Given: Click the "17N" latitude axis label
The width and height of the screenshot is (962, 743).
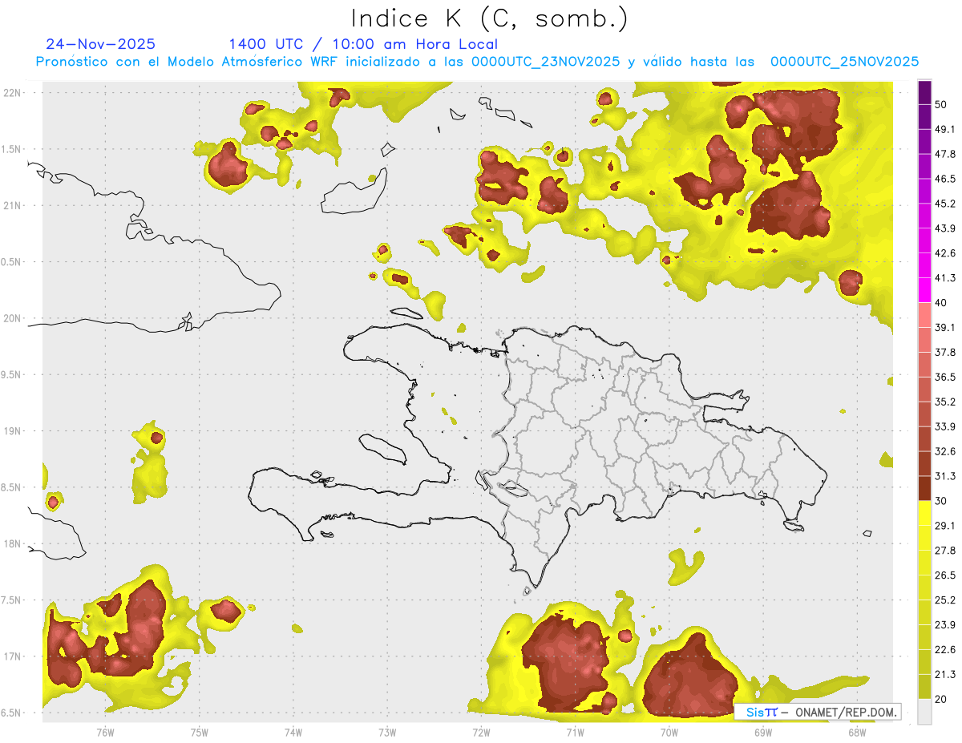Looking at the screenshot, I should [x=13, y=656].
